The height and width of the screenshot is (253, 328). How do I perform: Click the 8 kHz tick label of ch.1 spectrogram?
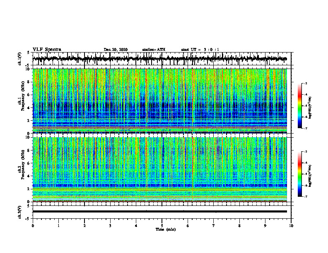coord(29,82)
